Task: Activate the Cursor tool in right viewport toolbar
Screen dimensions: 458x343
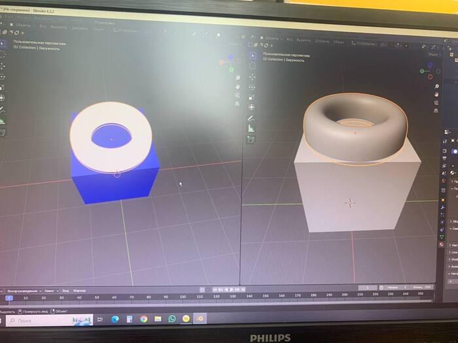Action: point(251,67)
